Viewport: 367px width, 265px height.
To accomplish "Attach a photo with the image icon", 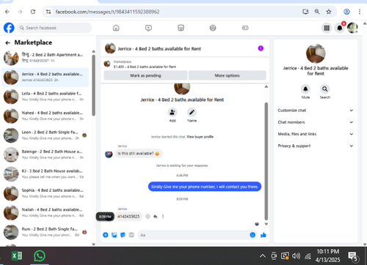I will (x=115, y=235).
